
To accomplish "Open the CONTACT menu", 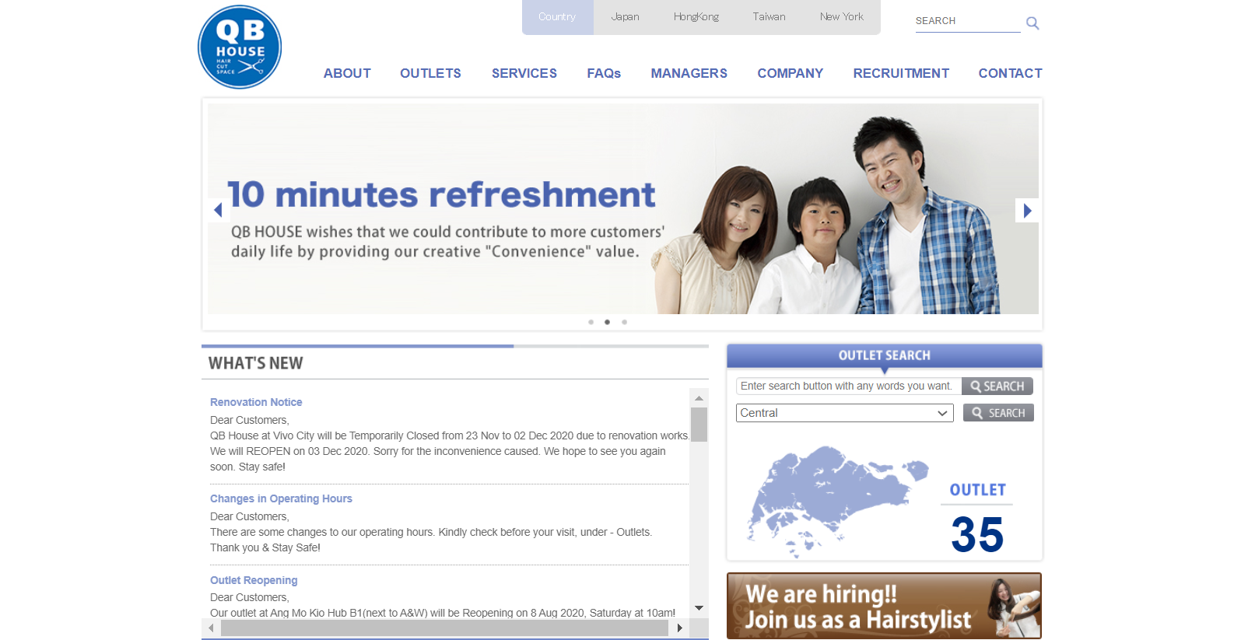I will point(1010,73).
